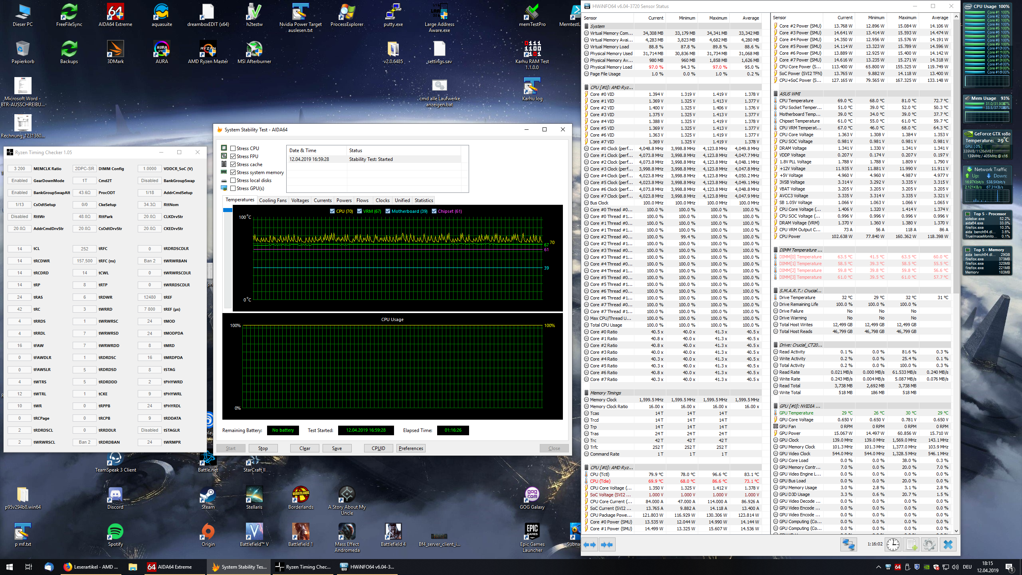Toggle CPU (70) graph legend checkbox

coord(332,211)
